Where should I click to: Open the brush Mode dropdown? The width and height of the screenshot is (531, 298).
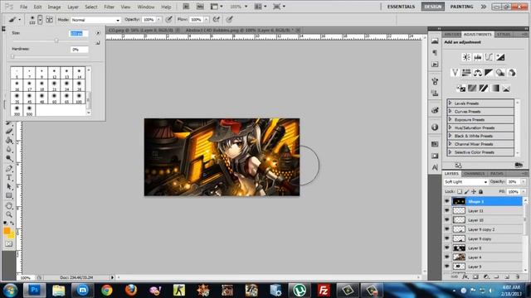tap(95, 20)
